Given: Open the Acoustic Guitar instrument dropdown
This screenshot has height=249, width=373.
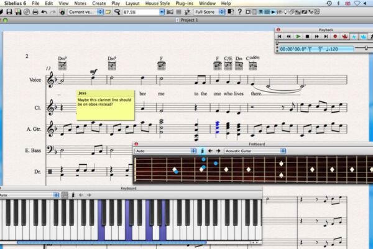Looking at the screenshot, I should (x=255, y=151).
